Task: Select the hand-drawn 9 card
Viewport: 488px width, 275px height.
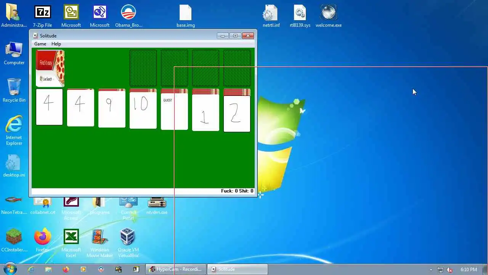Action: coord(112,109)
